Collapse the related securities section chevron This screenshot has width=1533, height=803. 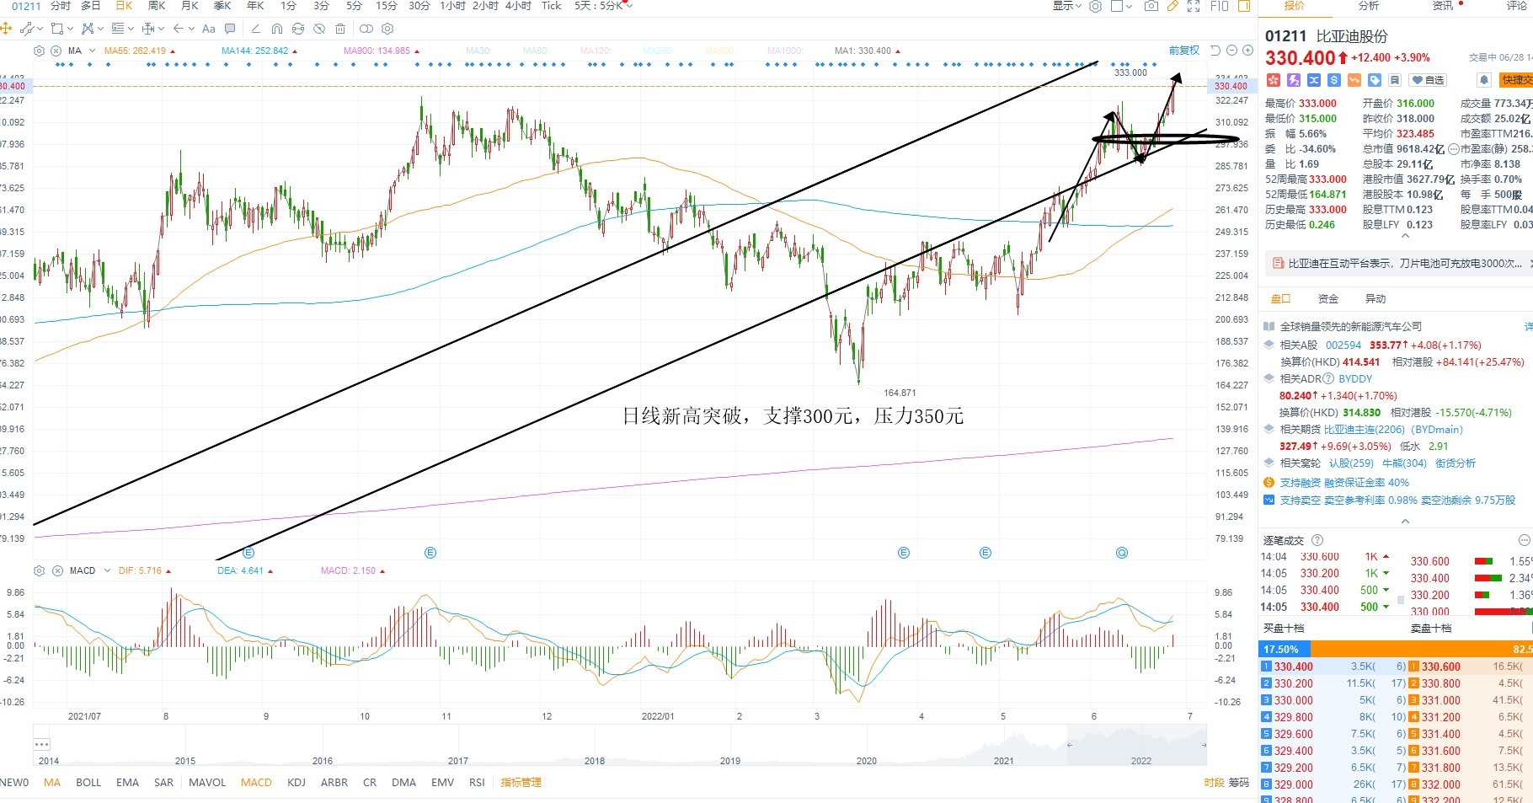coord(1404,522)
